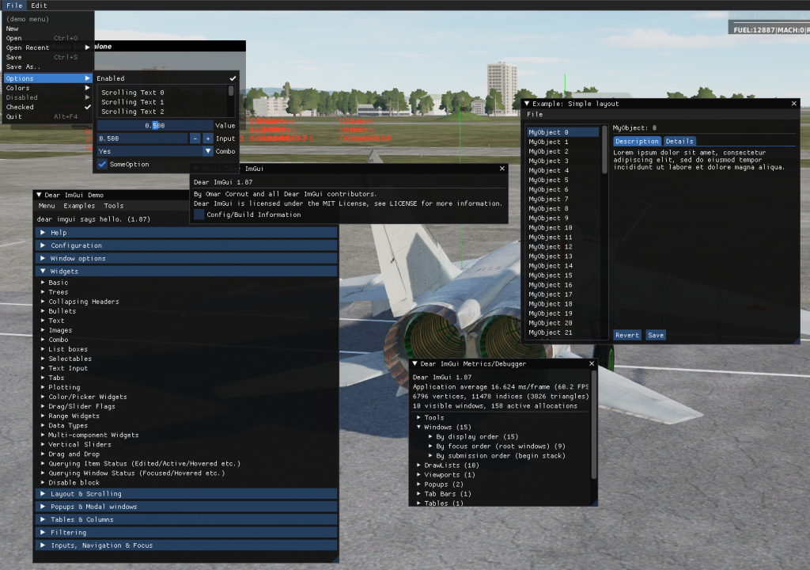Toggle the SomeOption checkbox
This screenshot has height=570, width=810.
pyautogui.click(x=102, y=164)
